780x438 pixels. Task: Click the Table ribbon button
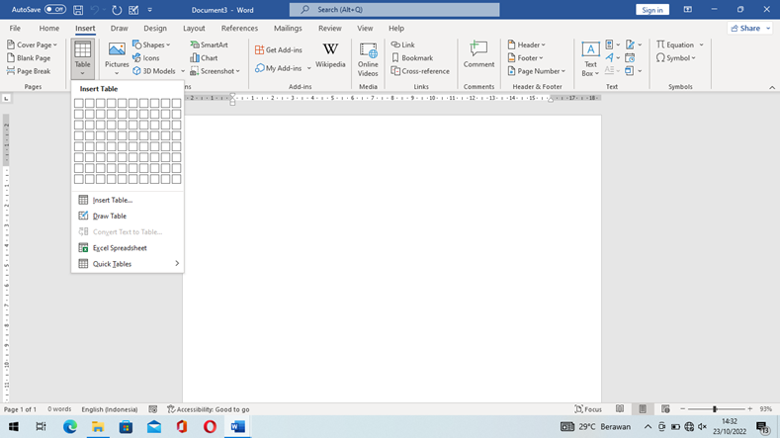click(83, 58)
